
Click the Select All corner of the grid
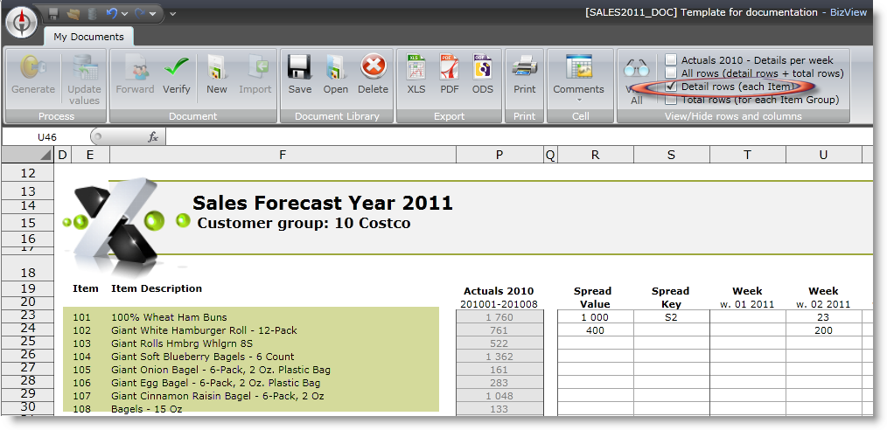coord(27,155)
